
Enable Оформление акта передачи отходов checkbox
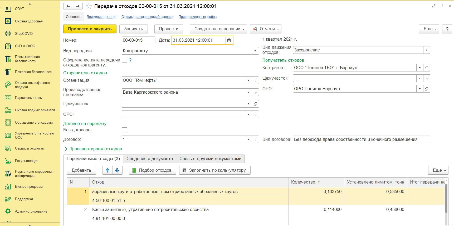(125, 60)
